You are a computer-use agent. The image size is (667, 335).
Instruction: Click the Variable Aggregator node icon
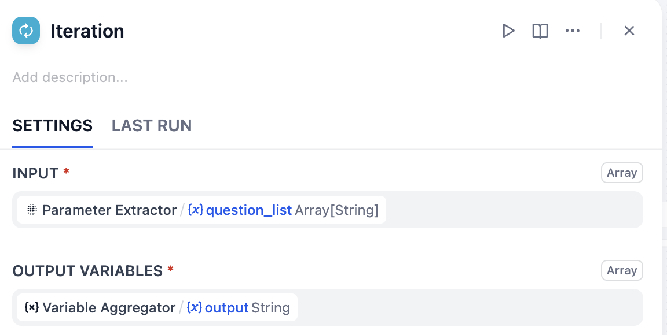32,308
